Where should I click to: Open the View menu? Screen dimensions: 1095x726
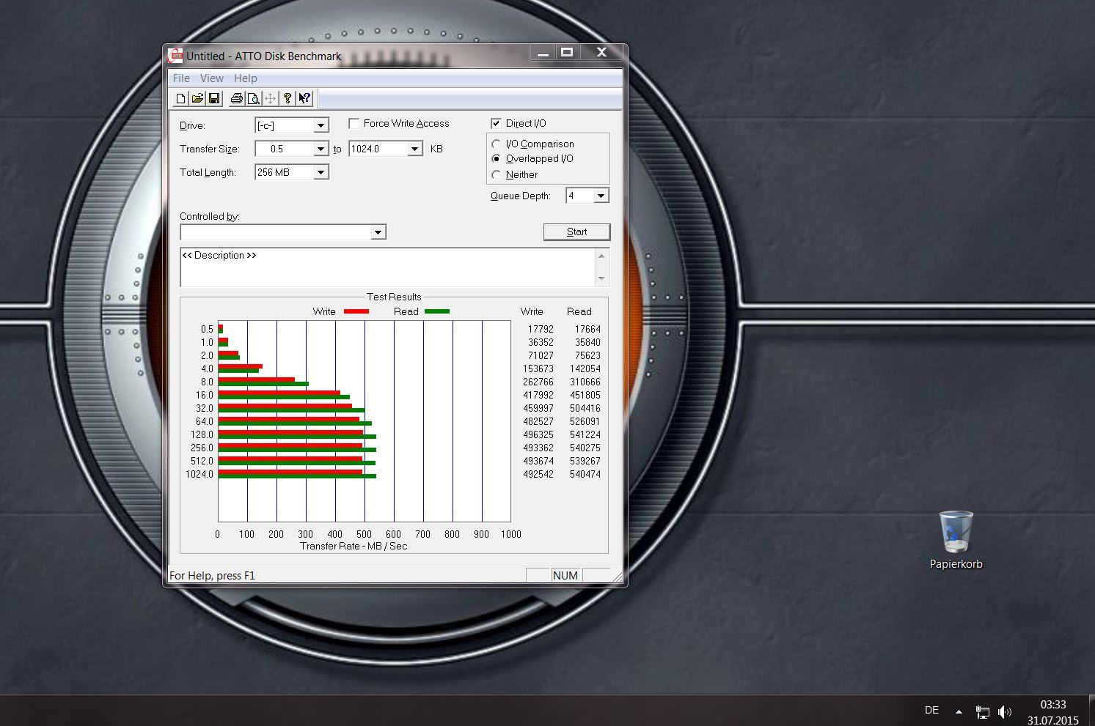[x=211, y=78]
